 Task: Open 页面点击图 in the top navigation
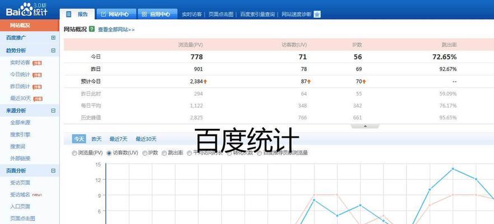[221, 15]
